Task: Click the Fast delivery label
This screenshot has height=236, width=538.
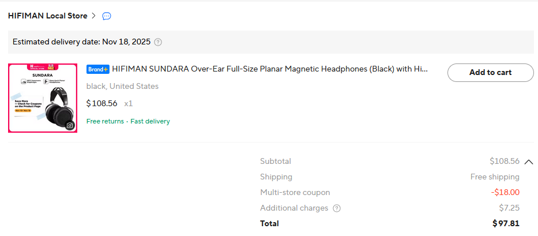Action: click(150, 121)
